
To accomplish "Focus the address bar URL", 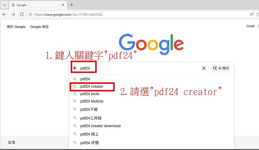I will click(x=68, y=15).
